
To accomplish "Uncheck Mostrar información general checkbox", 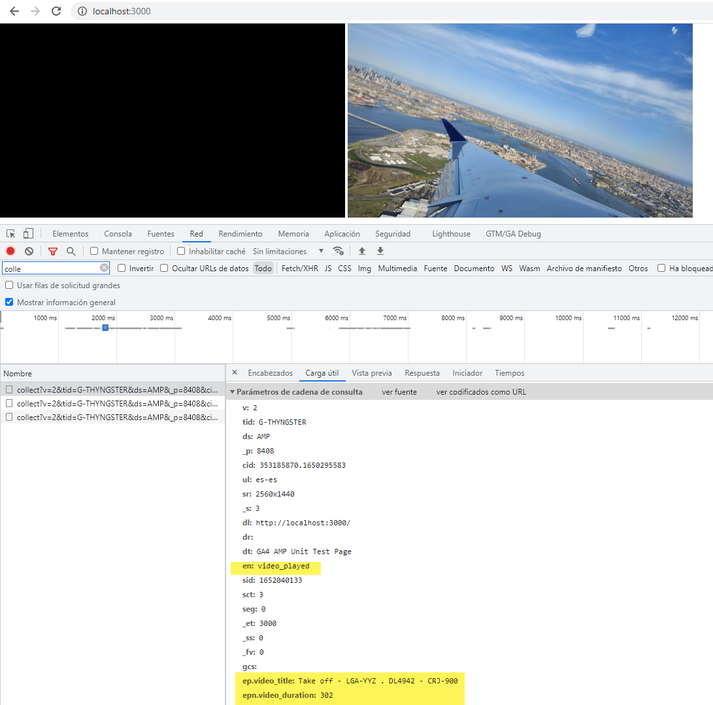I will pos(9,303).
